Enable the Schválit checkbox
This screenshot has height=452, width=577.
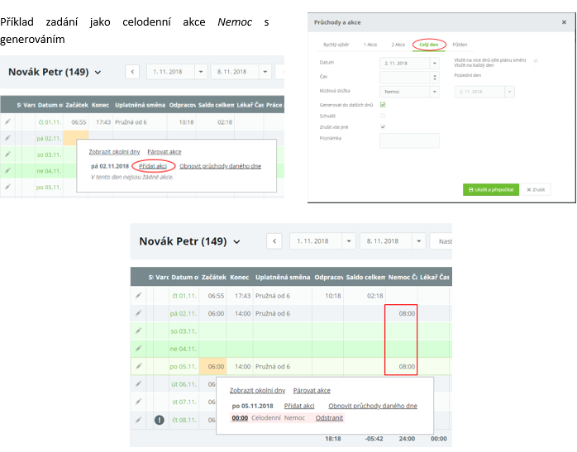383,116
